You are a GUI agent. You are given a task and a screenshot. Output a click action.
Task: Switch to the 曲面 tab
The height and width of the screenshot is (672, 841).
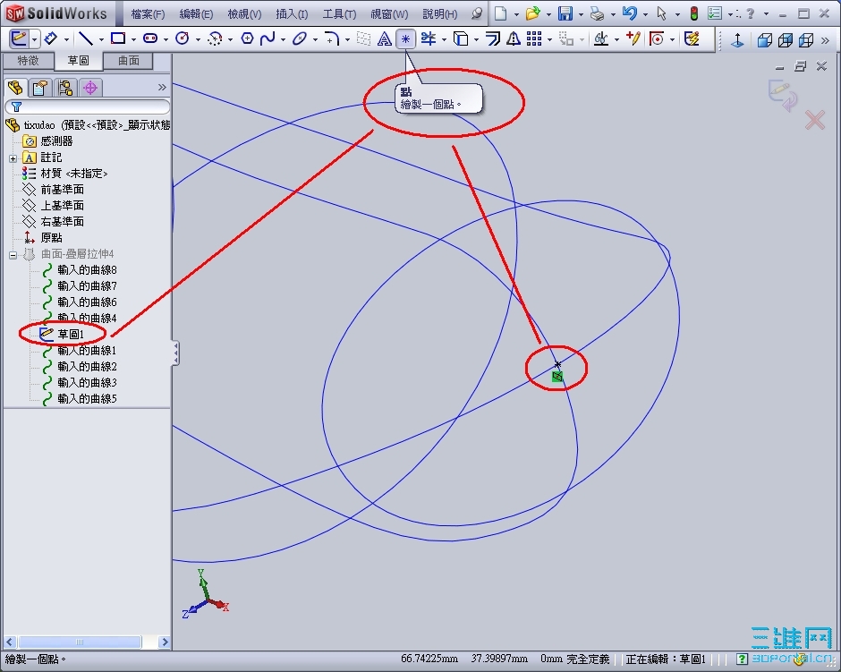point(128,61)
